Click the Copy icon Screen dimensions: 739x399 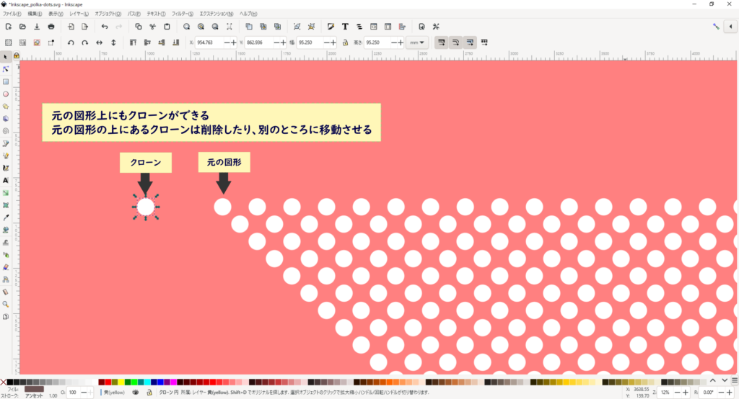click(x=139, y=27)
